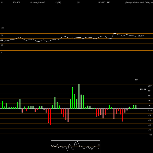Click the SI & MR header label

(x=16, y=2)
